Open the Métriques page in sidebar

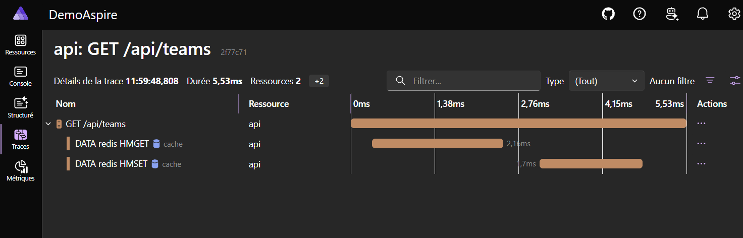[x=21, y=171]
